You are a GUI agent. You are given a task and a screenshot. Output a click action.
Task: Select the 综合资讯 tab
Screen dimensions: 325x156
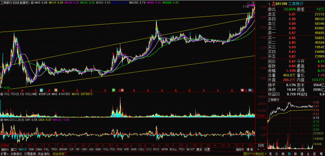59,154
